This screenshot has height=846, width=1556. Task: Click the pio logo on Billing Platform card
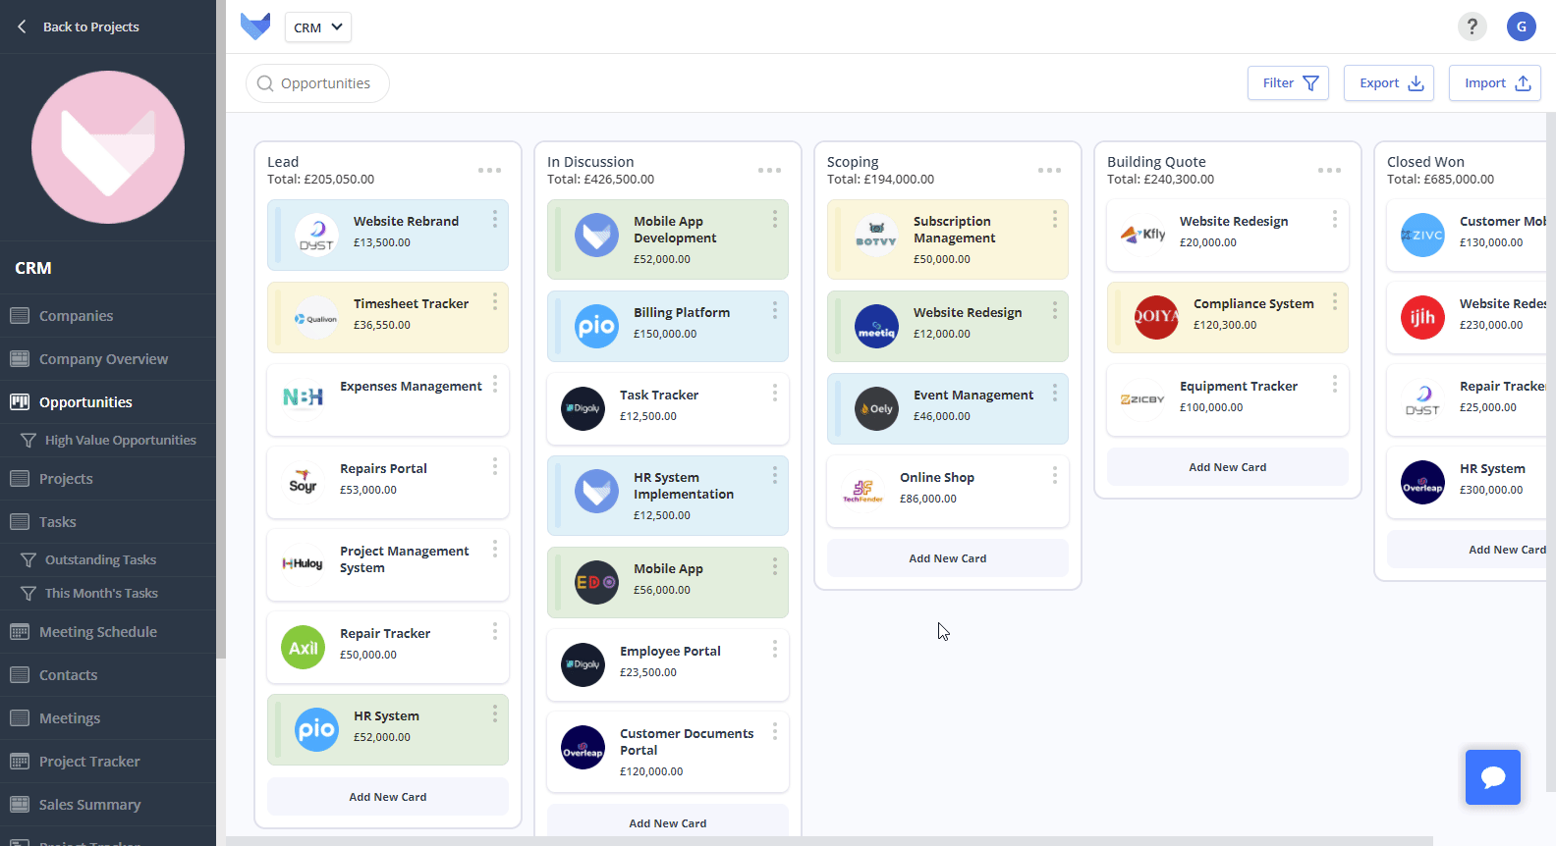[596, 326]
